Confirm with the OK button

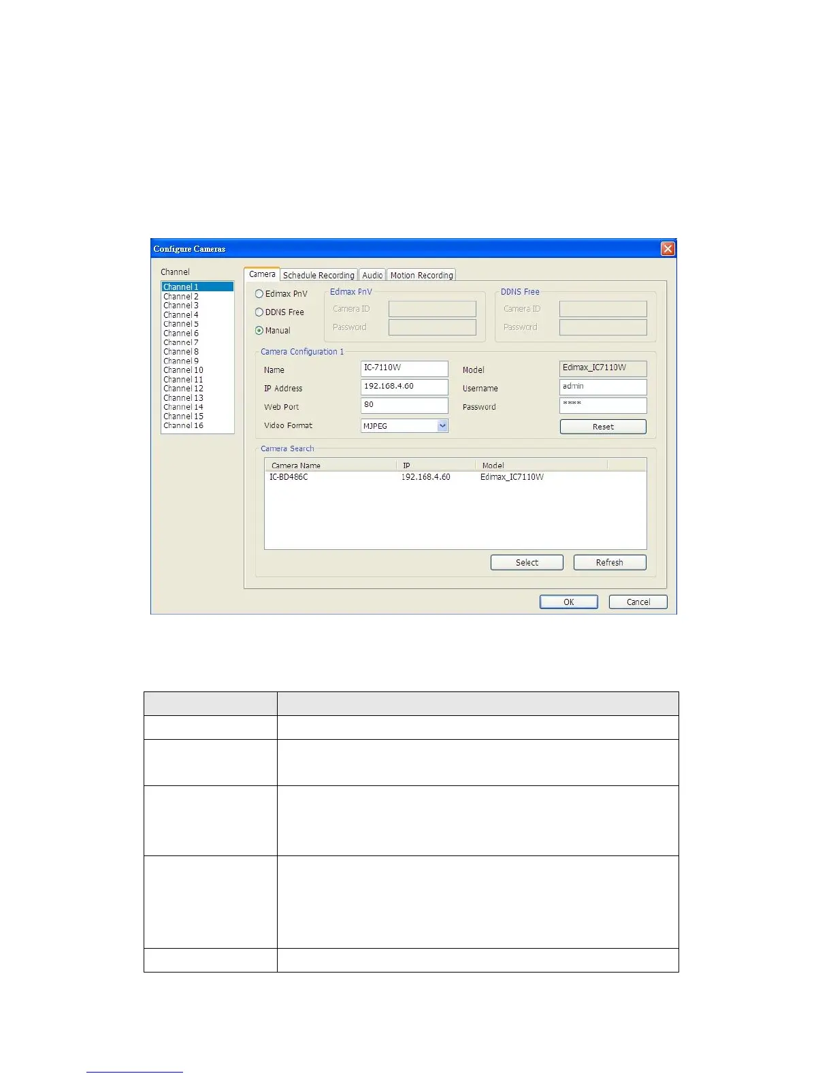tap(569, 602)
